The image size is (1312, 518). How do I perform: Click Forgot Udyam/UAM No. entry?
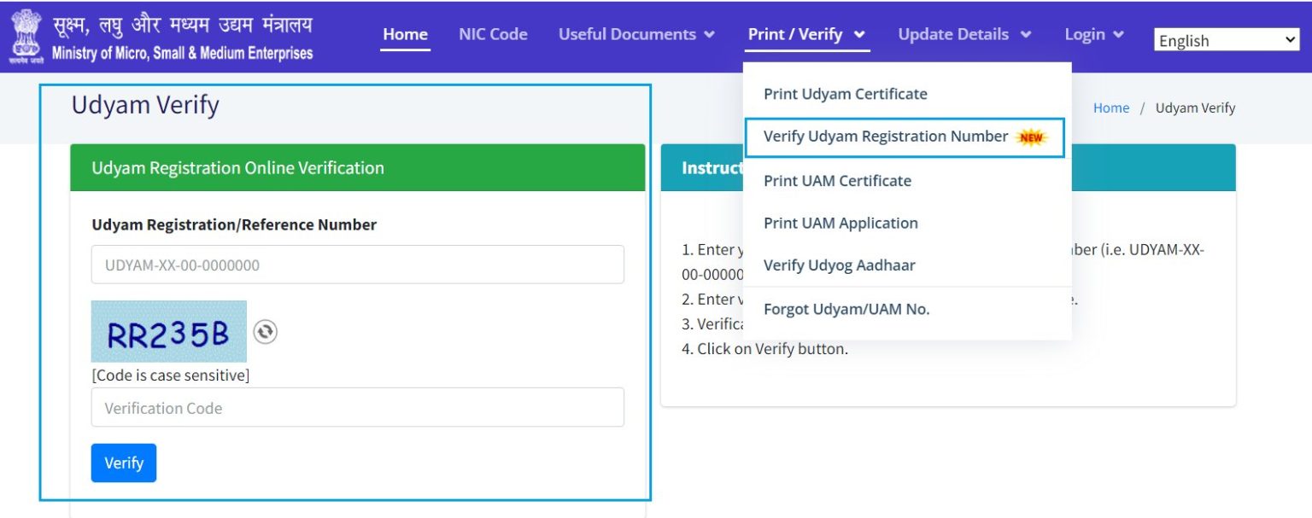(x=846, y=310)
